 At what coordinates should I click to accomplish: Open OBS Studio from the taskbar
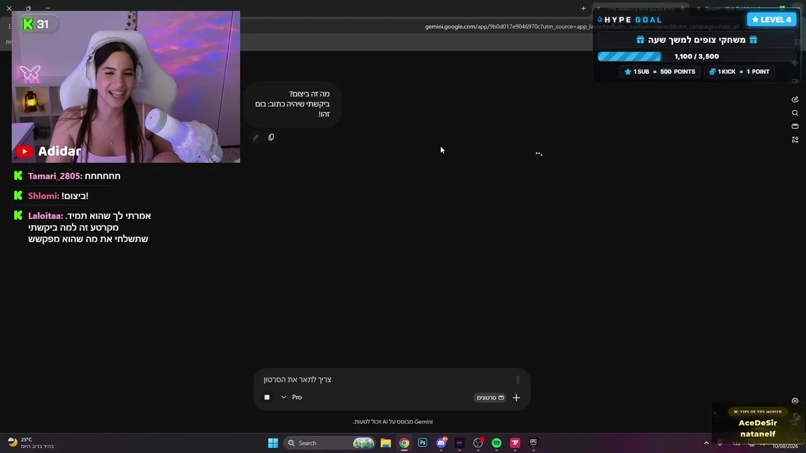(478, 443)
